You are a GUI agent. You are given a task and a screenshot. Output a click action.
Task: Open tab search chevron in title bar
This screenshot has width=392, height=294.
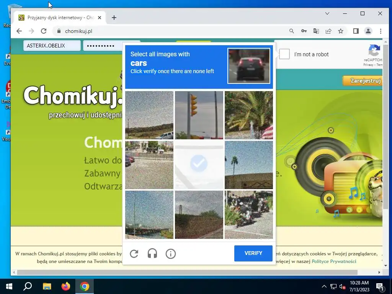(x=327, y=13)
